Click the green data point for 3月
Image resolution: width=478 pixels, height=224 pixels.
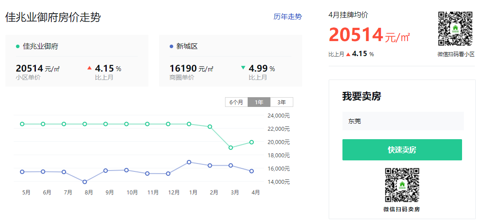coord(231,148)
